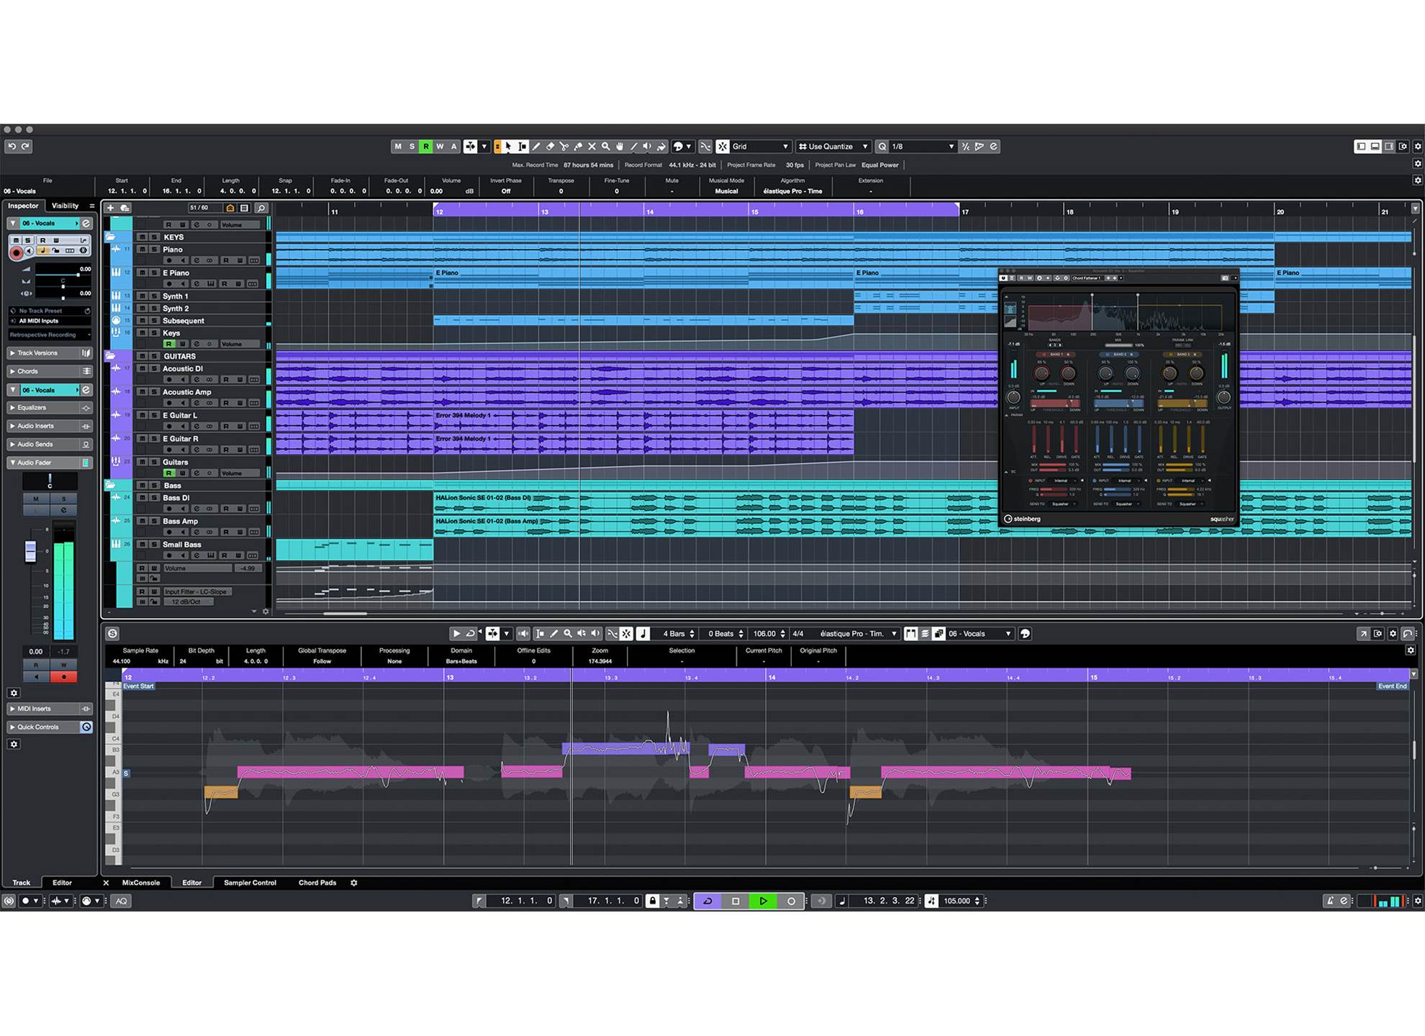The image size is (1425, 1036).
Task: Expand the Audio Sends section
Action: click(50, 445)
